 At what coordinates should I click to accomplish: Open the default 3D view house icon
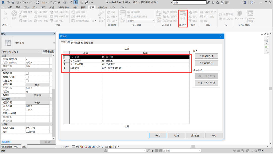point(65,3)
